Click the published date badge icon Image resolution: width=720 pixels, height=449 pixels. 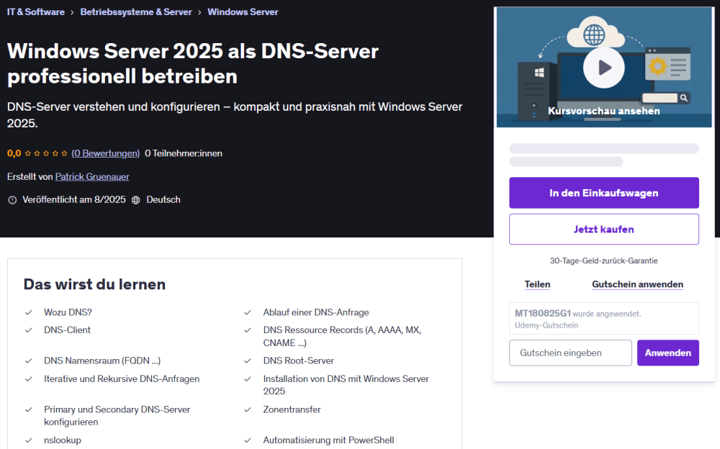click(12, 200)
